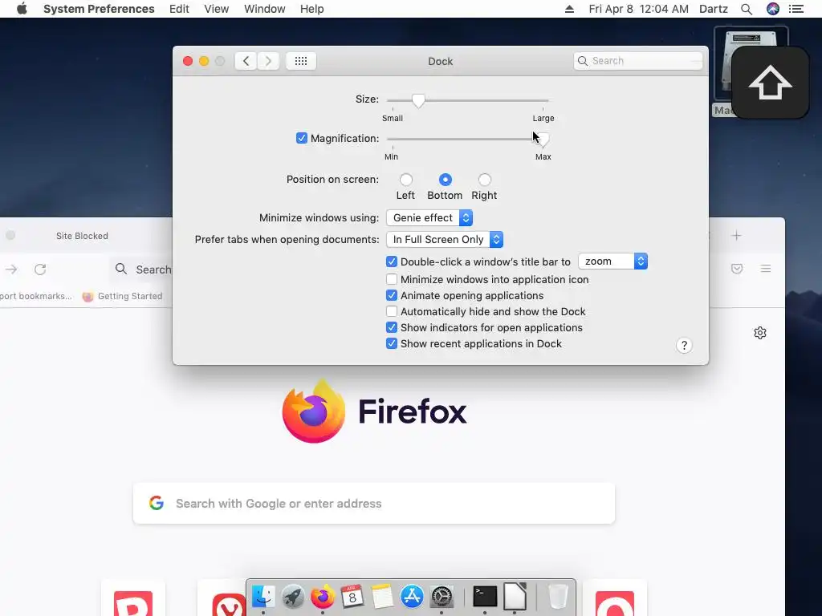Open the Edit menu

[x=179, y=9]
